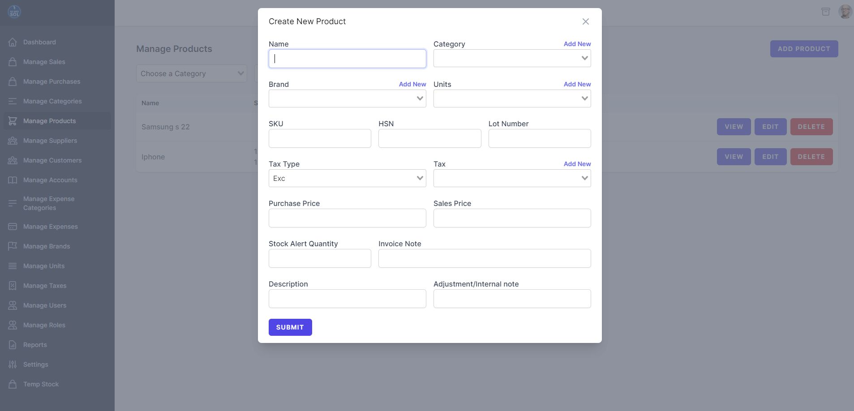Viewport: 854px width, 411px height.
Task: Click the Manage Products cart icon
Action: [x=13, y=121]
